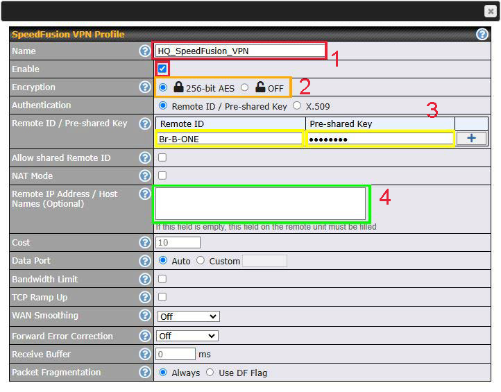Show help for TCP Ramp Up
The width and height of the screenshot is (501, 392).
(145, 297)
